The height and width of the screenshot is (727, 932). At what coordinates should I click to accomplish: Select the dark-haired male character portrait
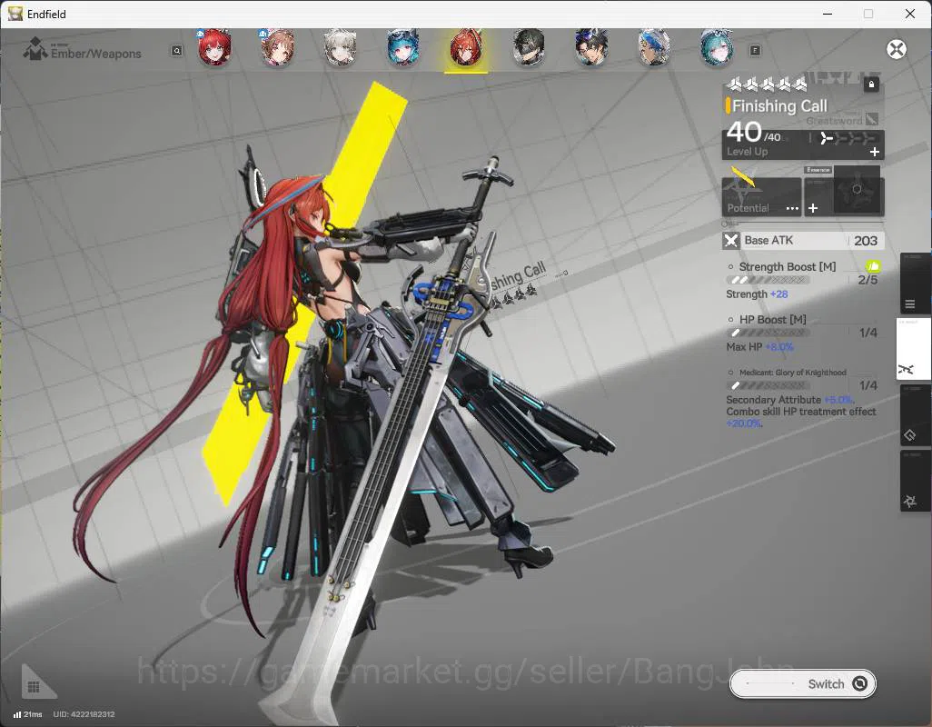[x=591, y=47]
